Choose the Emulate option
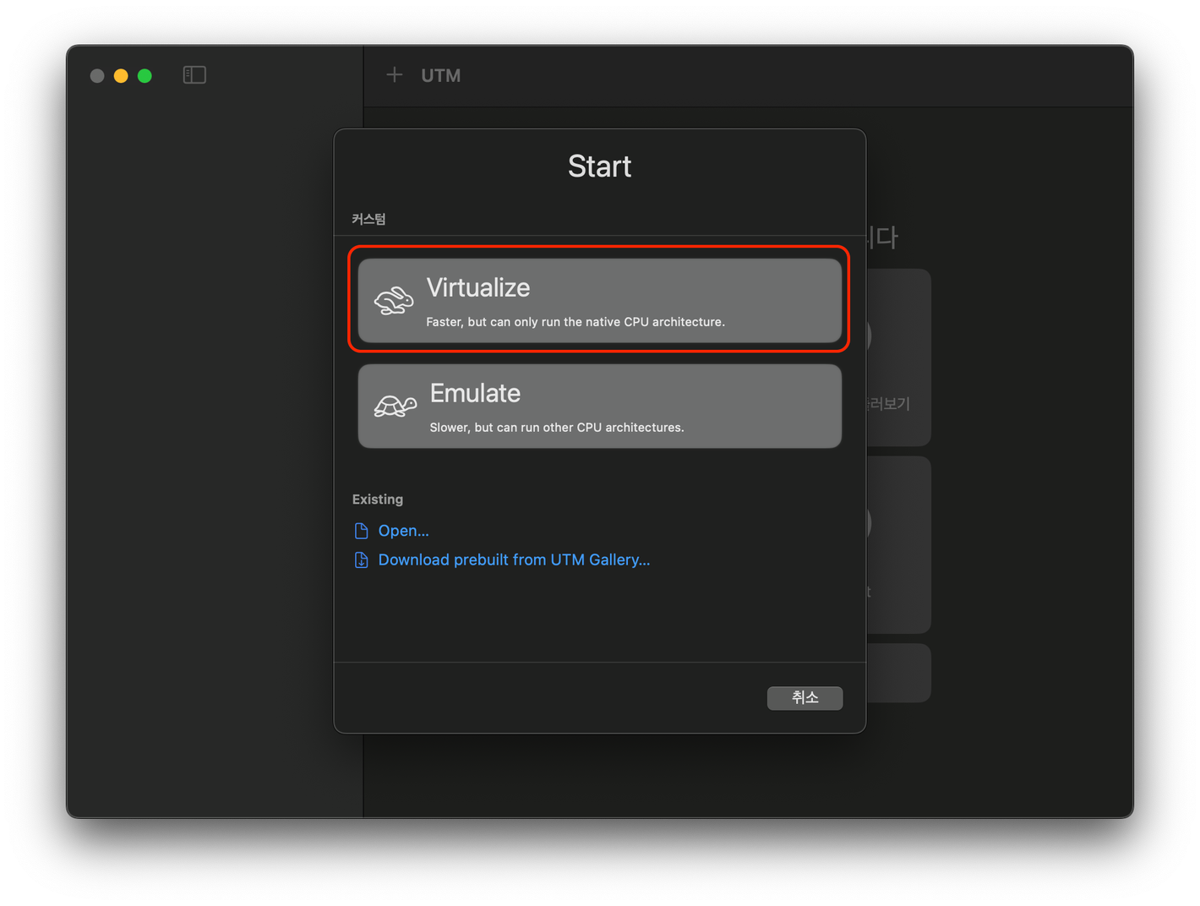Screen dimensions: 1200x906 [599, 407]
